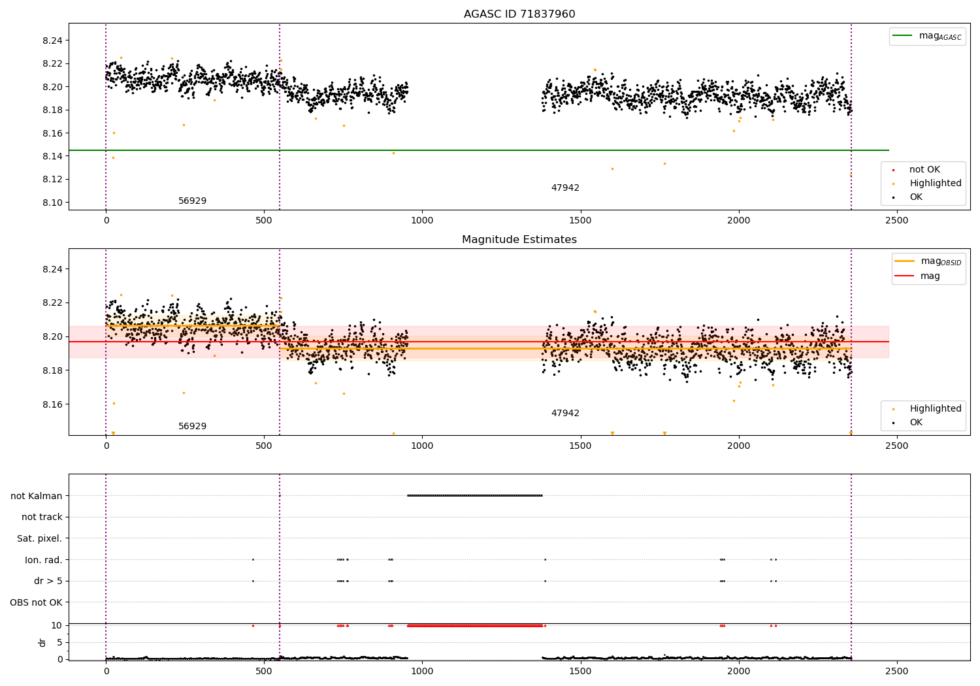Image resolution: width=980 pixels, height=686 pixels.
Task: Click the 'AGASC ID 71837960' plot title
Action: tap(519, 14)
